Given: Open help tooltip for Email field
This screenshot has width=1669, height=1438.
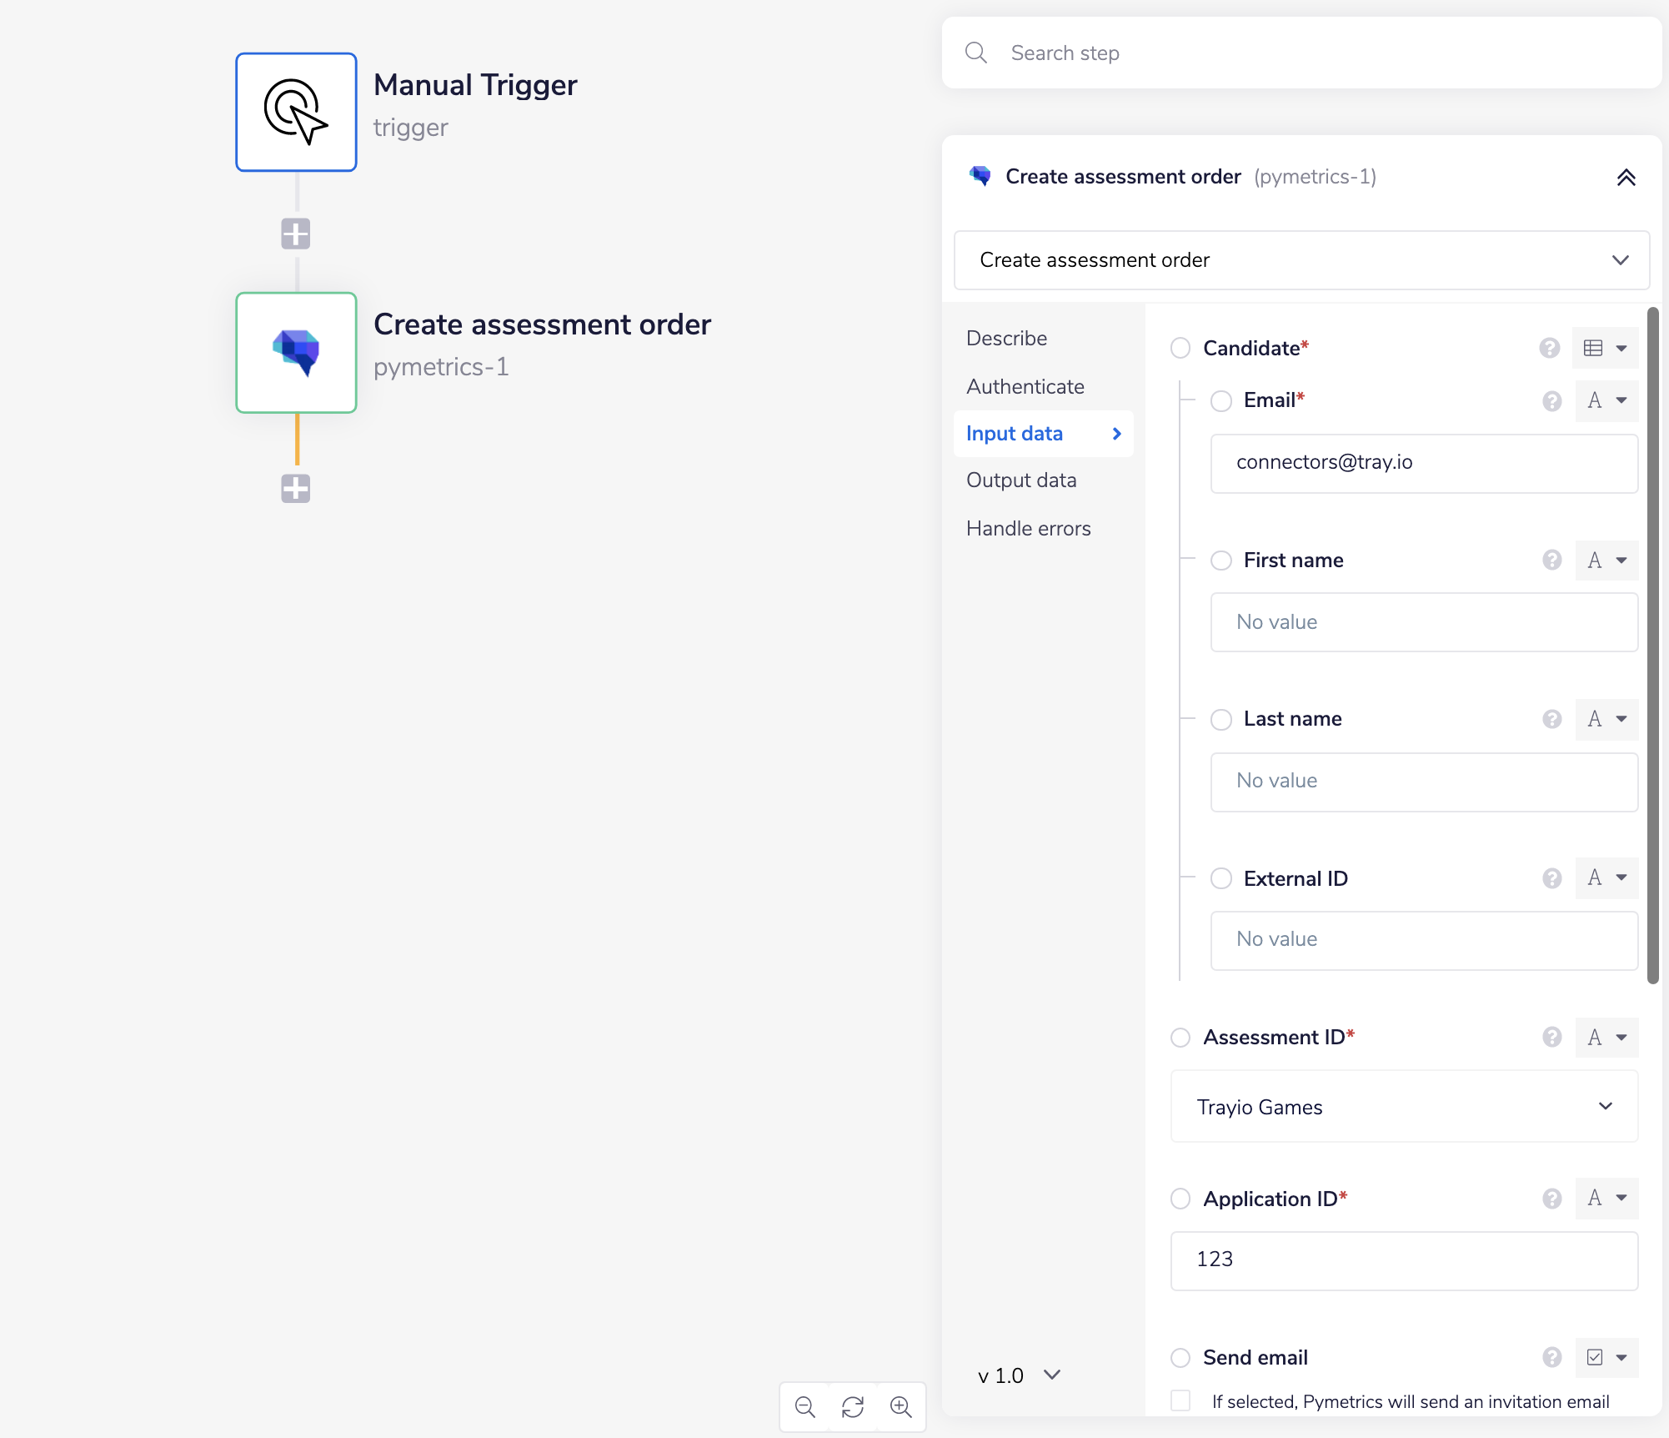Looking at the screenshot, I should [1551, 401].
